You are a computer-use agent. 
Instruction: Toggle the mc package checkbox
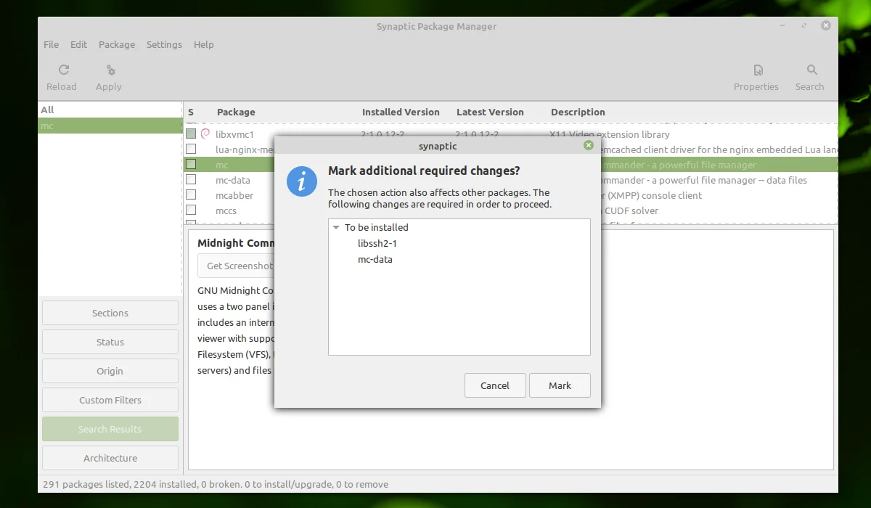[191, 165]
